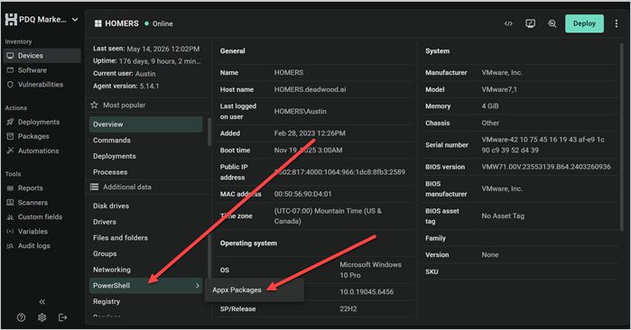Open Files and folders section

[120, 238]
